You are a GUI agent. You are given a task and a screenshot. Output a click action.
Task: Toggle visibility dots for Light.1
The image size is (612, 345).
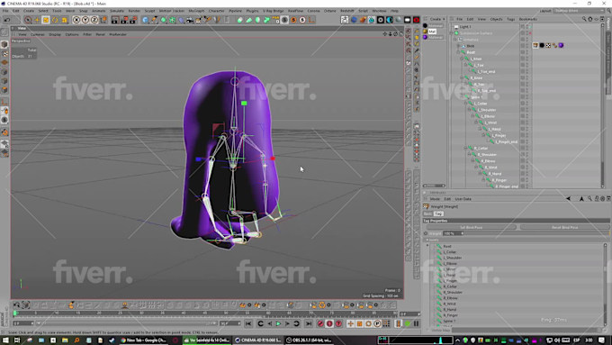tap(526, 26)
